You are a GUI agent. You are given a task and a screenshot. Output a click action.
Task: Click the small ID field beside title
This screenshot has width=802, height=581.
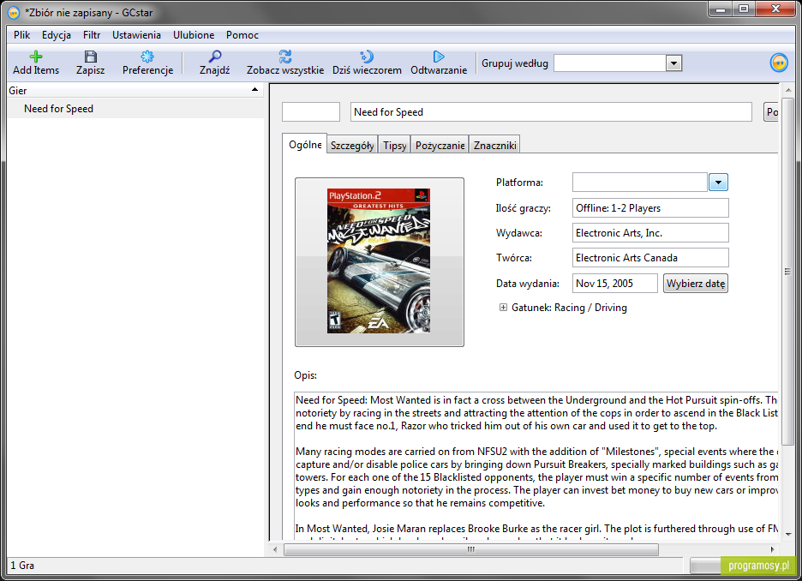[x=311, y=112]
